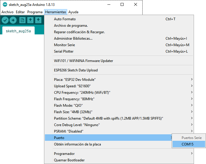Click the Open sketch up-arrow icon
Screen dimensions: 206x164
coord(30,20)
